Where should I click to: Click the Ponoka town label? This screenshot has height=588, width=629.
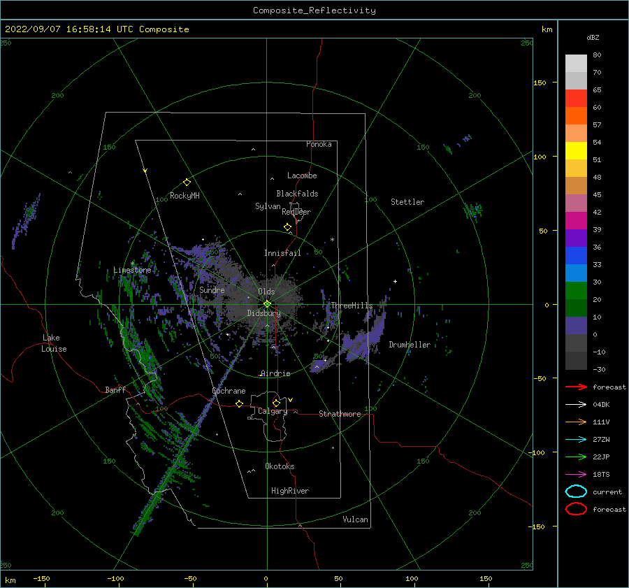(x=319, y=144)
